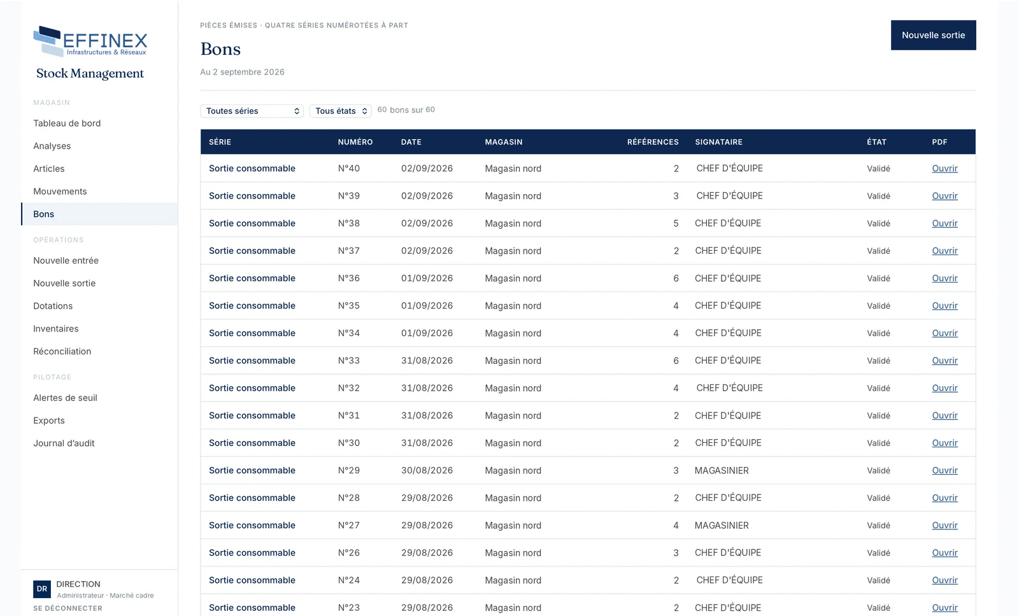The width and height of the screenshot is (1019, 616).
Task: Open the Mouvements section
Action: [x=60, y=192]
